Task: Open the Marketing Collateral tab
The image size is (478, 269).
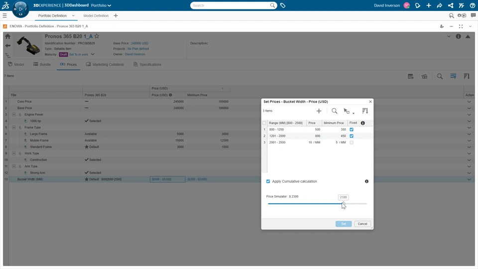Action: 105,64
